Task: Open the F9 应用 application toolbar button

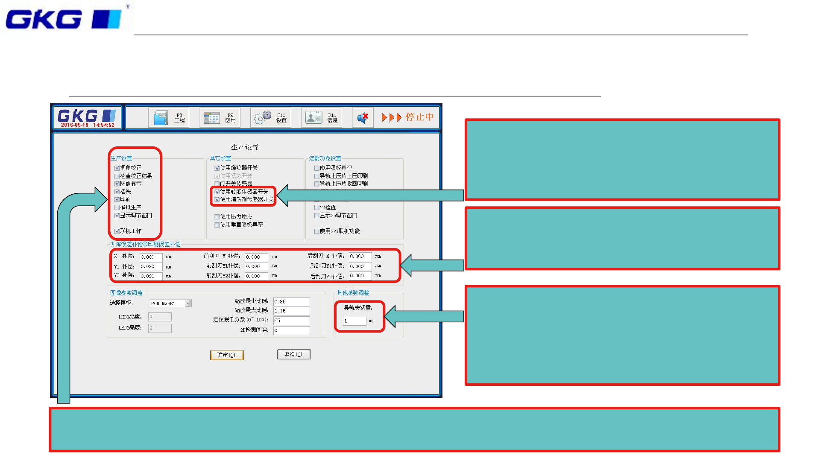Action: click(220, 118)
